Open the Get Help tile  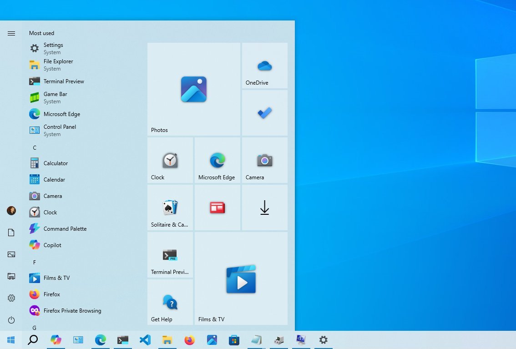click(170, 302)
